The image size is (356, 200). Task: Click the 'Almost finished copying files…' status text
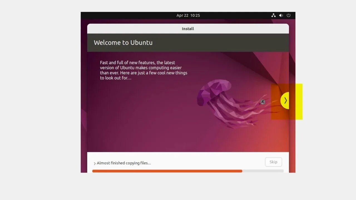pos(124,163)
